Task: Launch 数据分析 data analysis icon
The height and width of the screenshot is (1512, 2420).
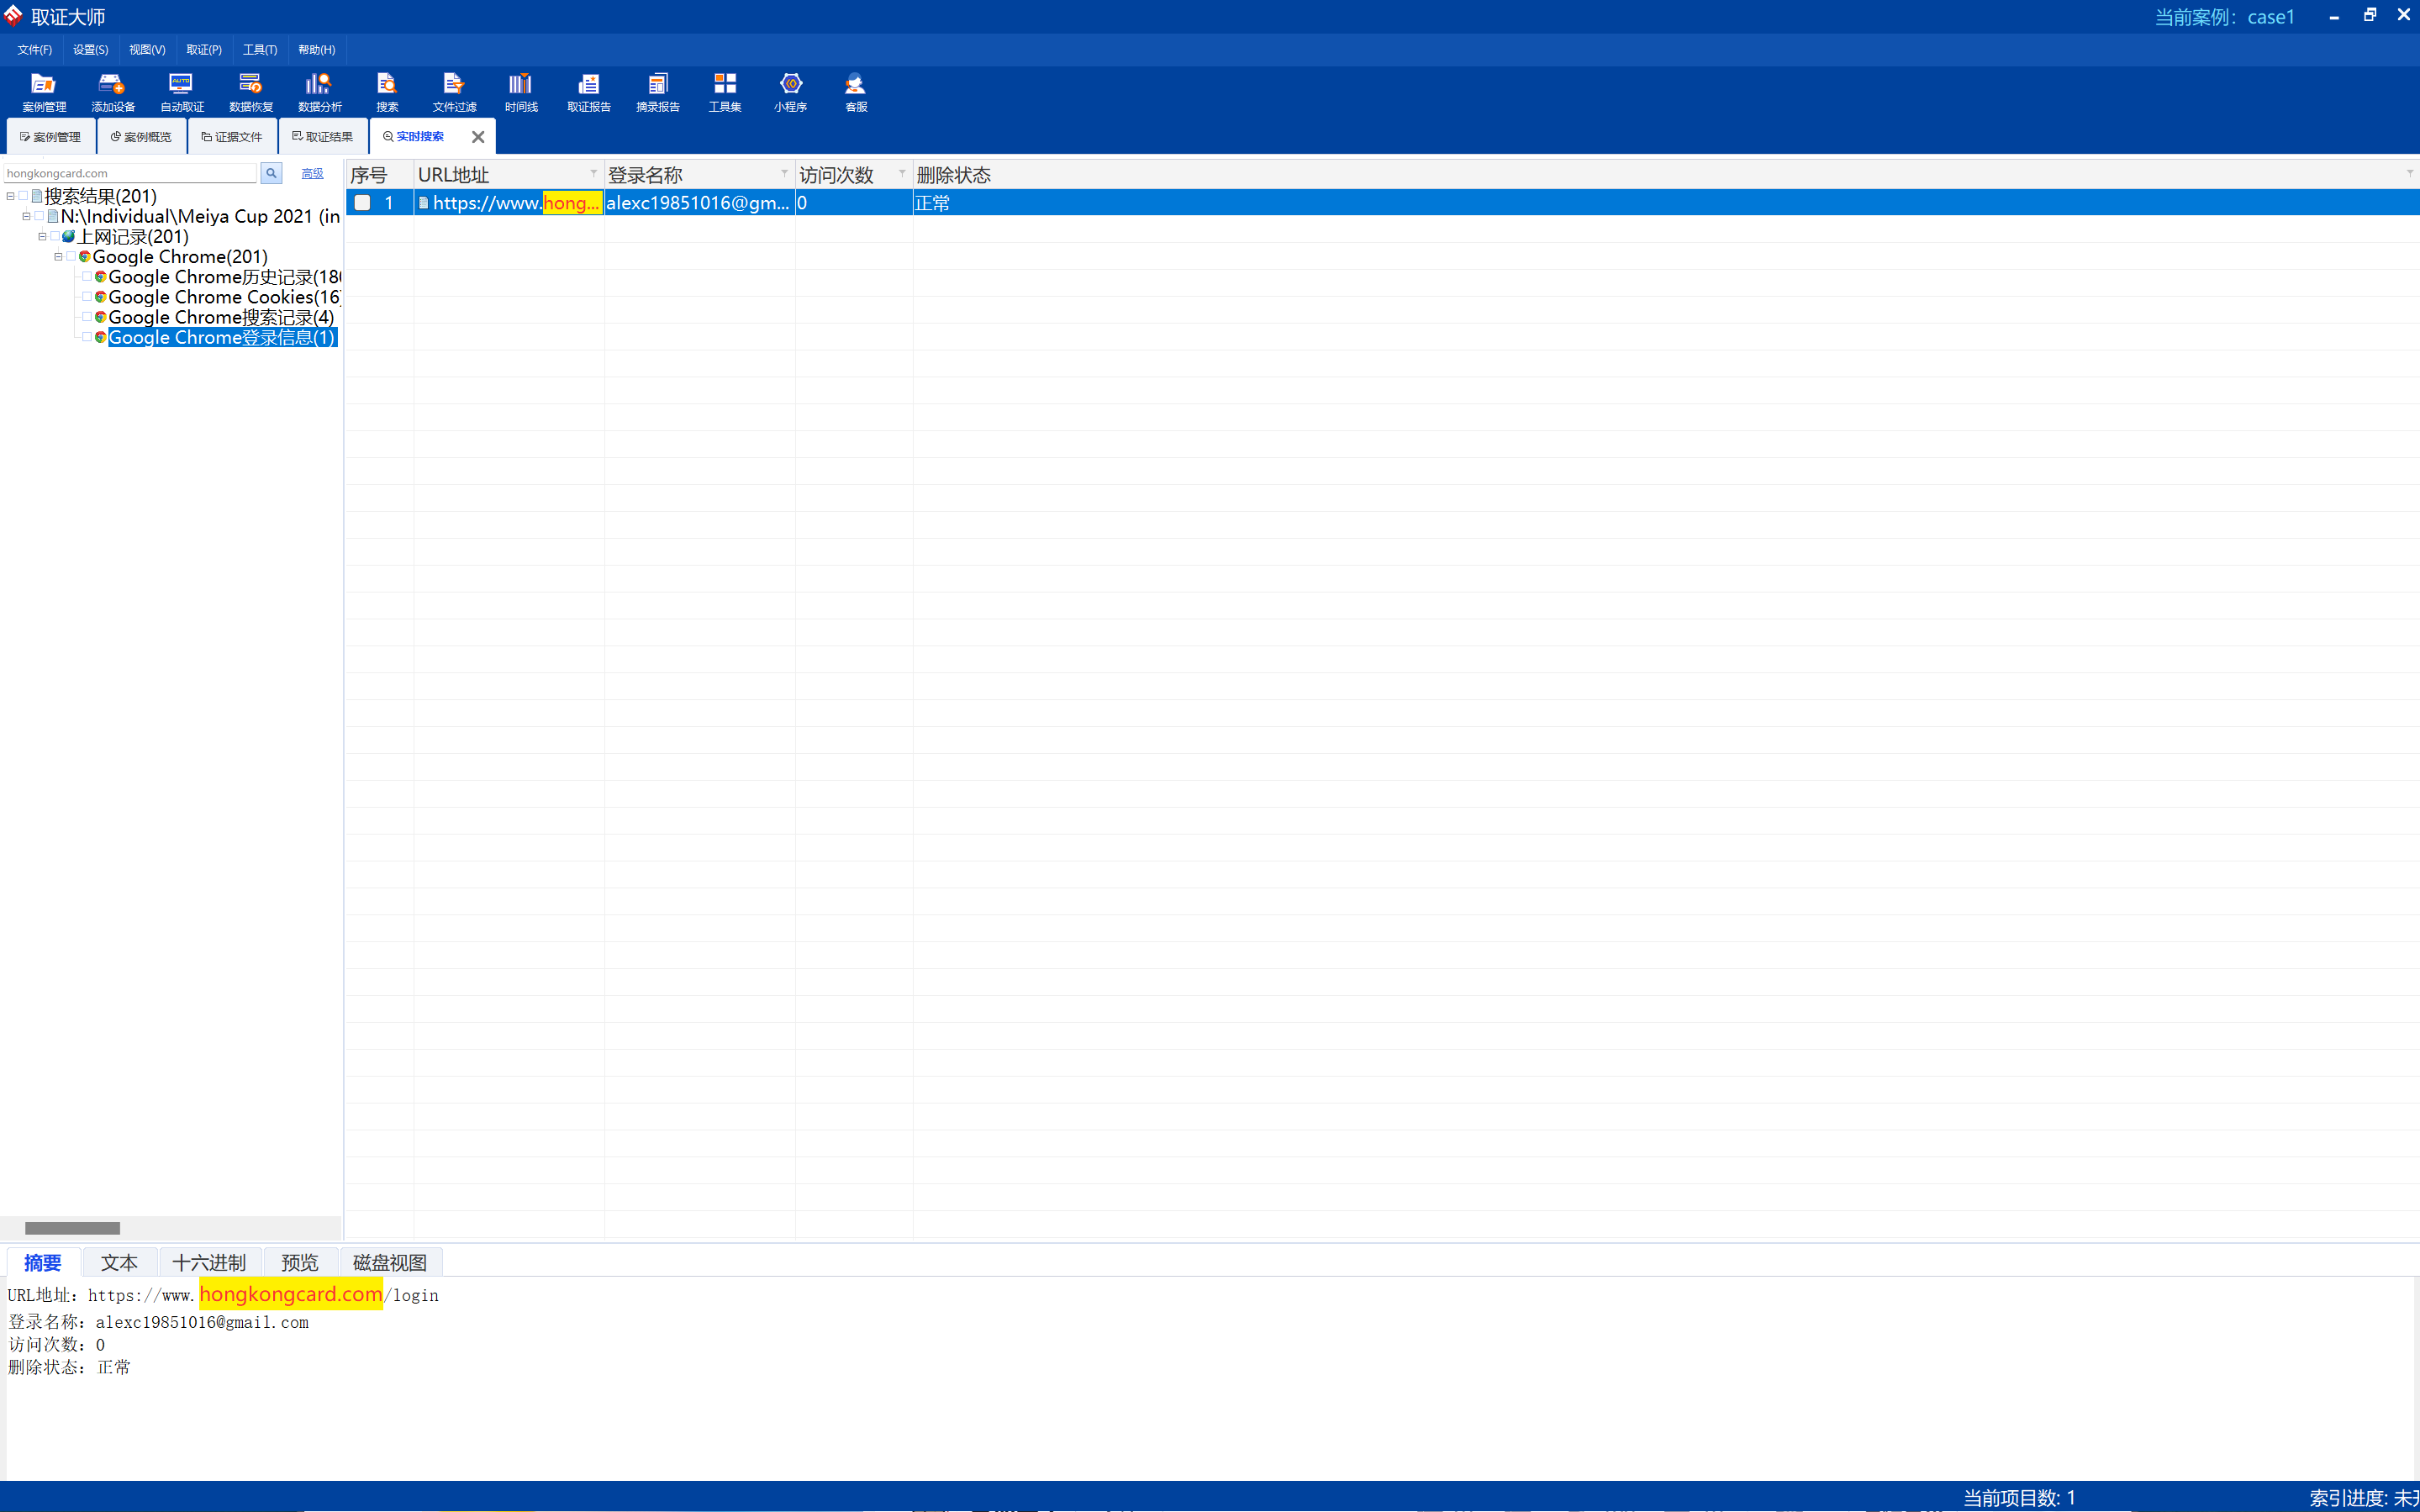Action: point(319,91)
